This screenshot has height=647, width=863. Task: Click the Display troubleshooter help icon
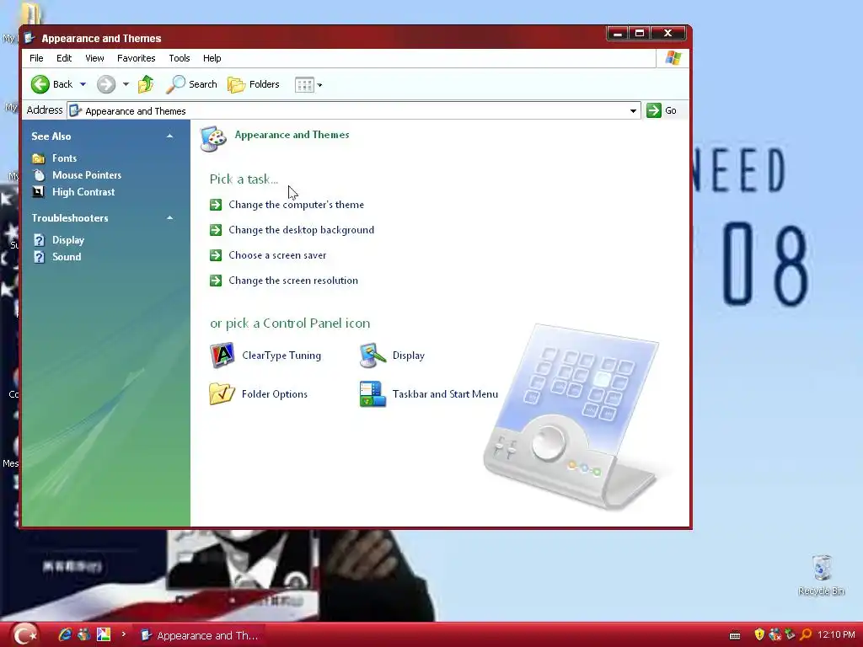pos(39,240)
